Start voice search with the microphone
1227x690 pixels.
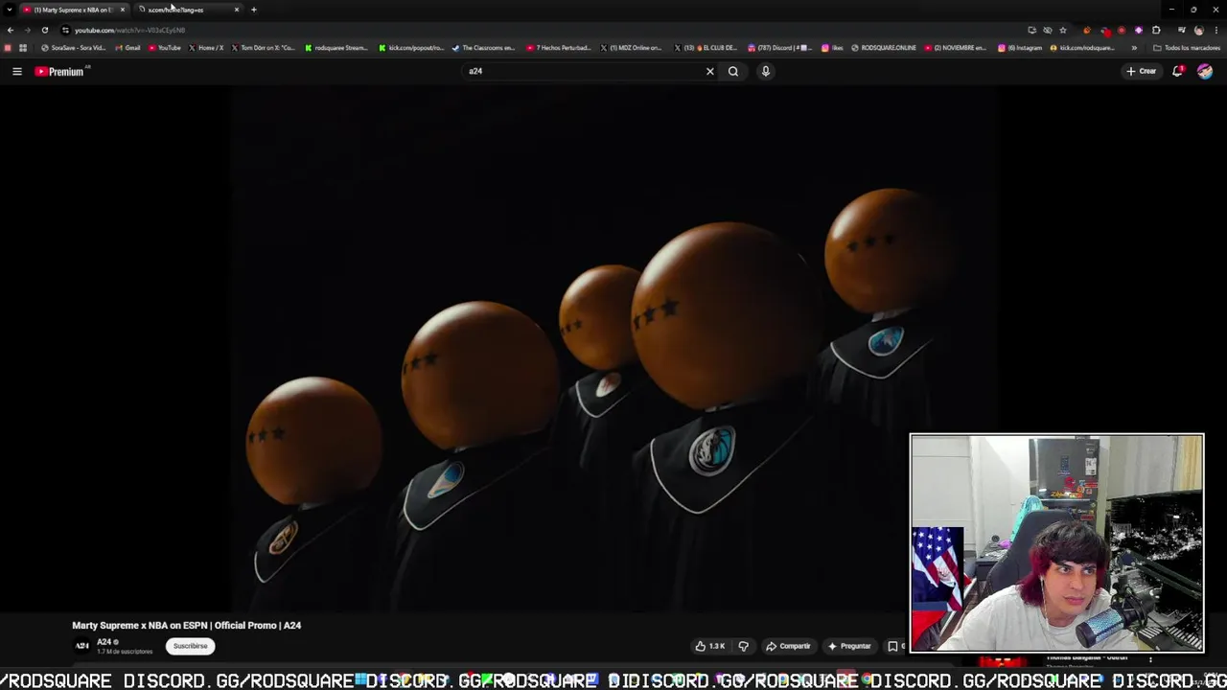tap(766, 71)
